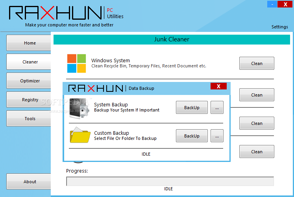
Task: Open the About page
Action: point(29,182)
